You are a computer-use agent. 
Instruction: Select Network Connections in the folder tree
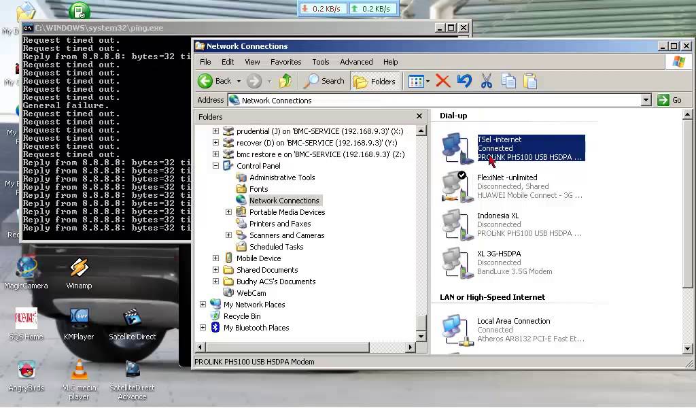coord(284,201)
